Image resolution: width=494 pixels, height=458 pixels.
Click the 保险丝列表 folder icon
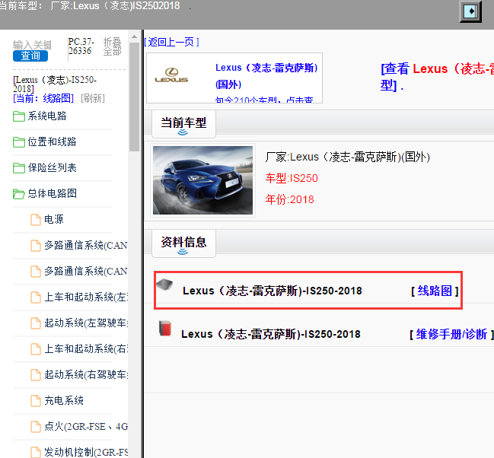19,168
